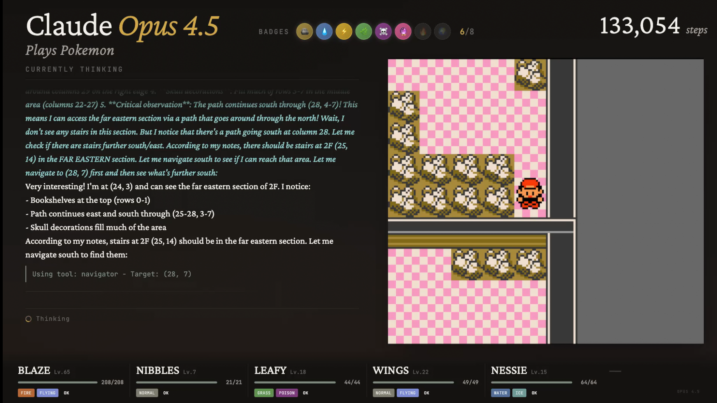Click the green leaf Rainbow badge
Screen dimensions: 717x403
click(364, 32)
